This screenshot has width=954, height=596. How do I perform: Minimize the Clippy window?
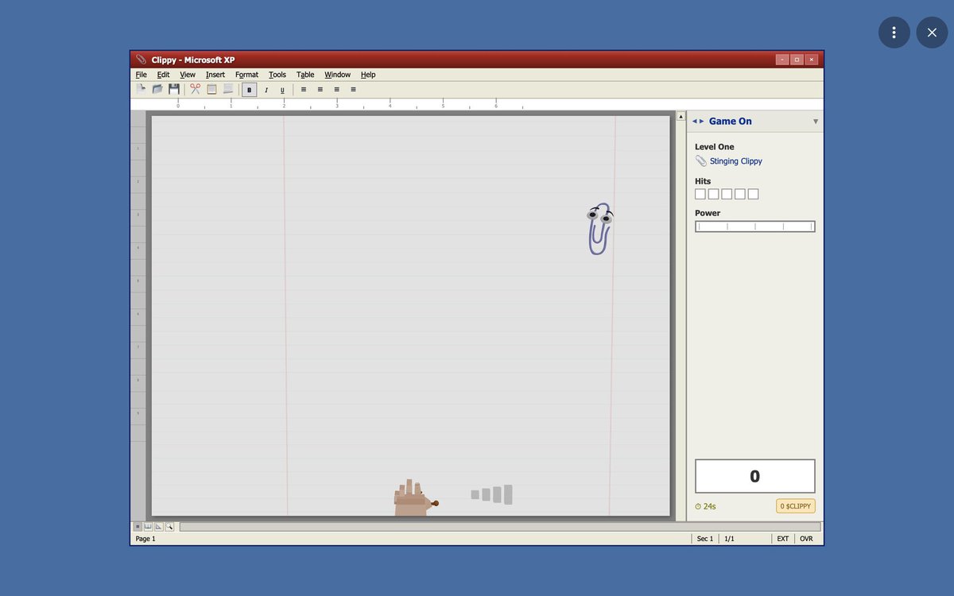point(782,60)
